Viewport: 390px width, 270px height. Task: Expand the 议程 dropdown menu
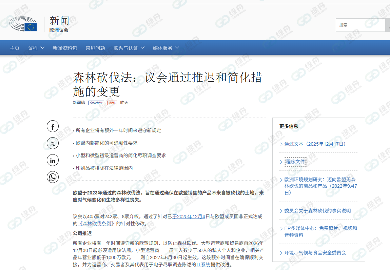tap(36, 48)
